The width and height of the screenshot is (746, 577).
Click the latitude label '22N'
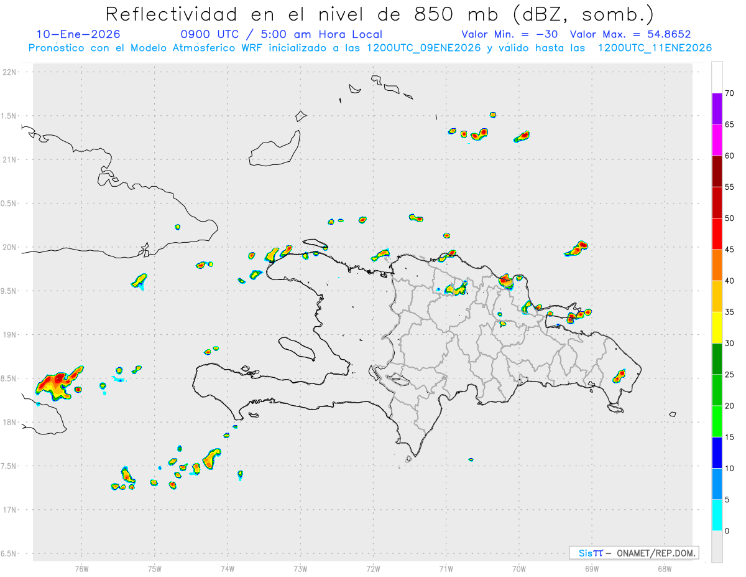pos(11,72)
